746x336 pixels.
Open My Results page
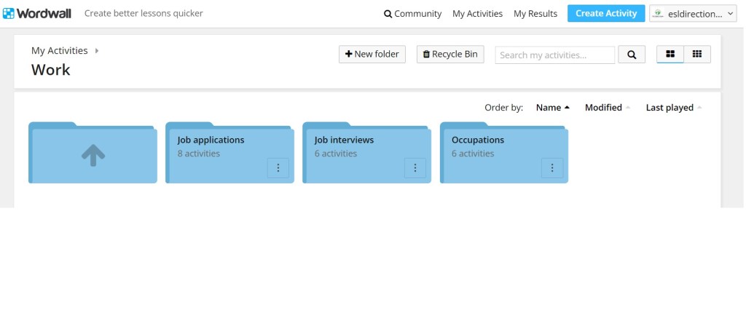pos(535,14)
